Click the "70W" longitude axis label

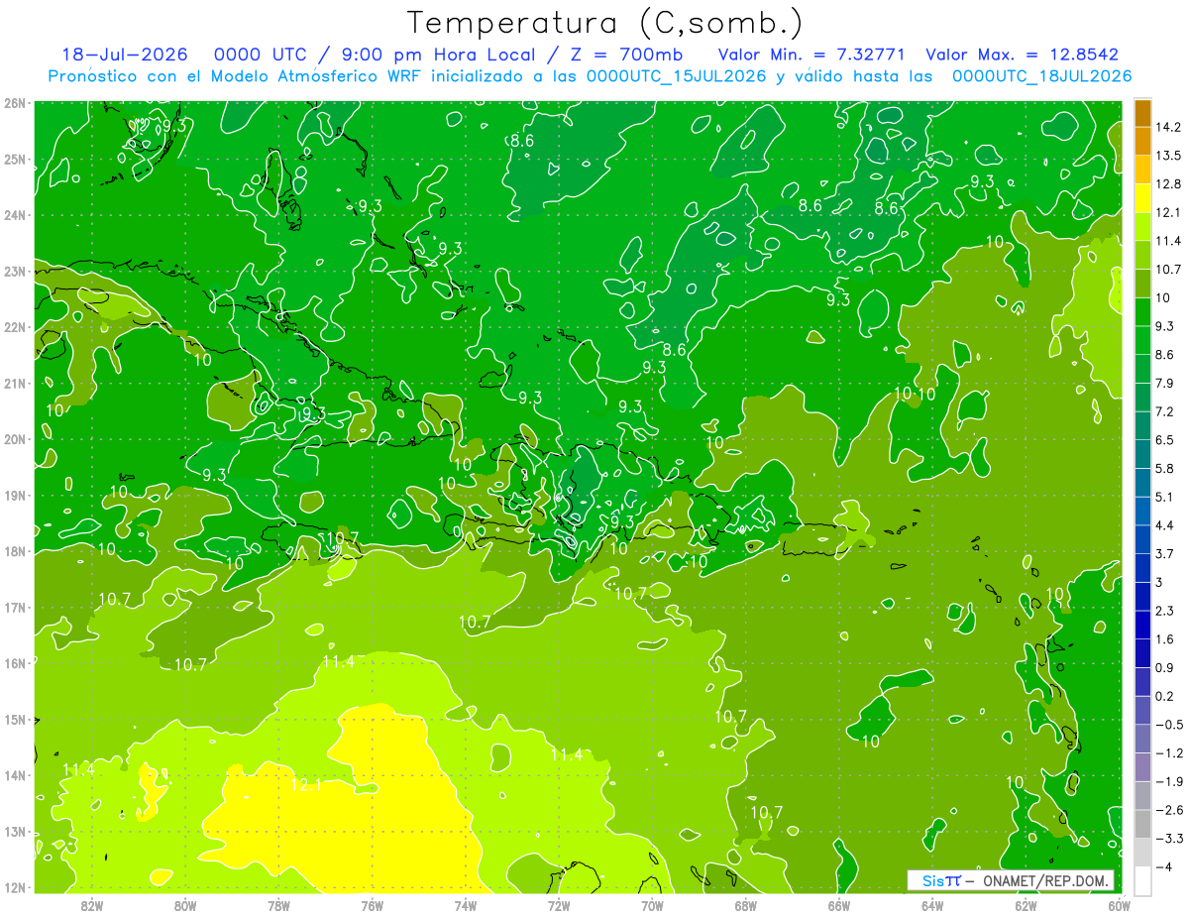652,905
